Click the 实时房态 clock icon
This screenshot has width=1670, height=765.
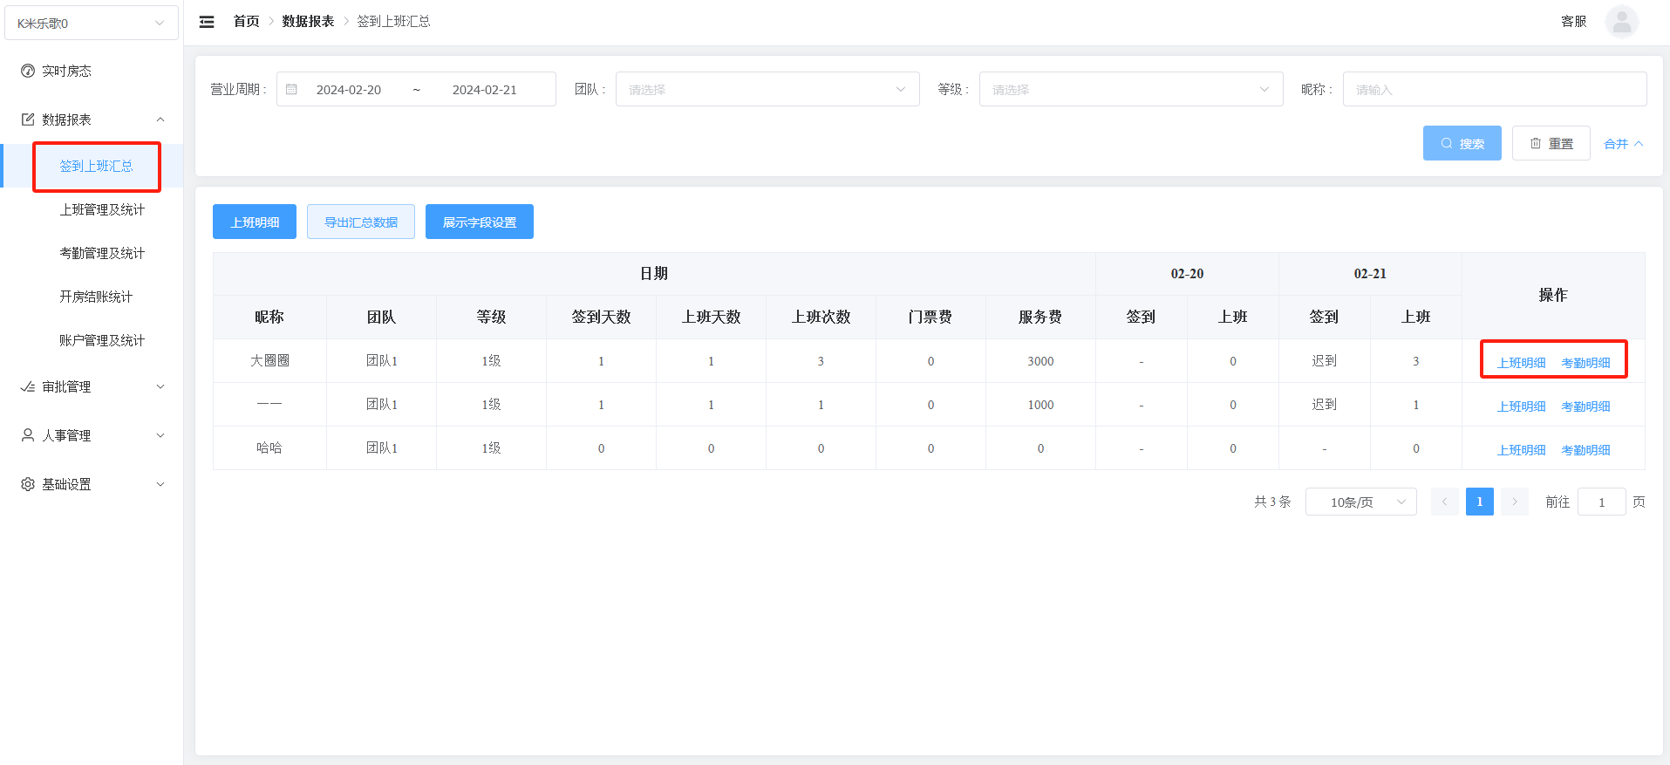[x=28, y=71]
